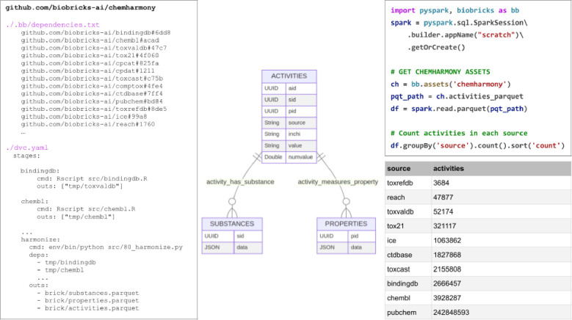The image size is (572, 320).
Task: Click the github.com/biobricks-ai/chemharmony title
Action: (80, 7)
